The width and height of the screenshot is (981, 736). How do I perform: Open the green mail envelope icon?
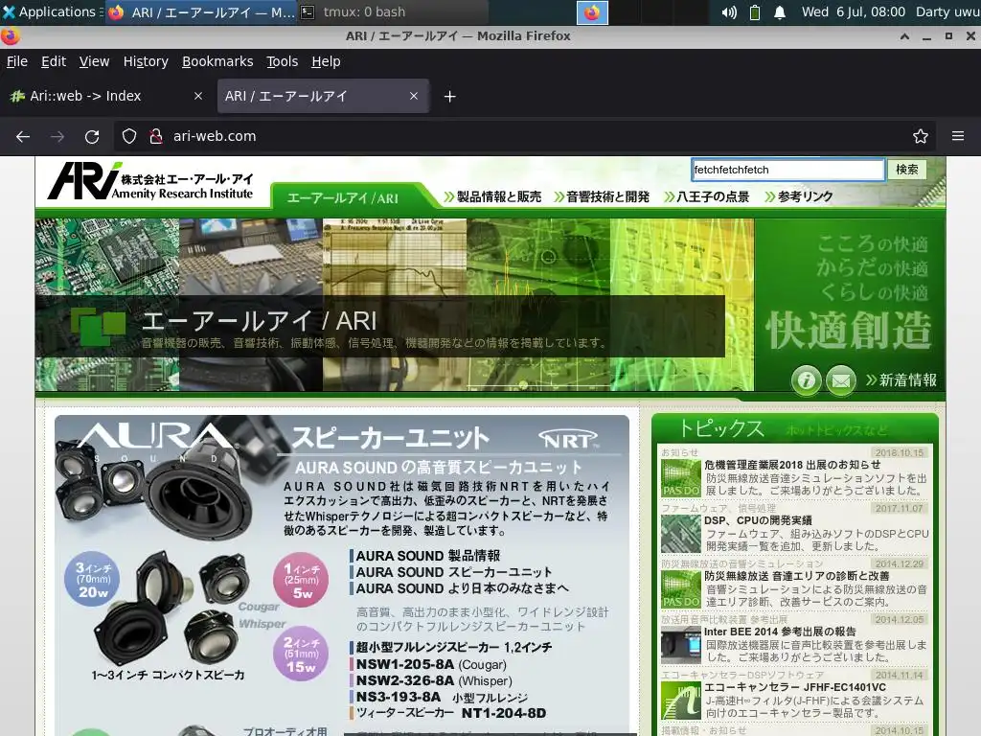click(841, 379)
